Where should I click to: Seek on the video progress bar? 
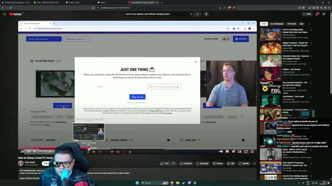click(x=137, y=148)
